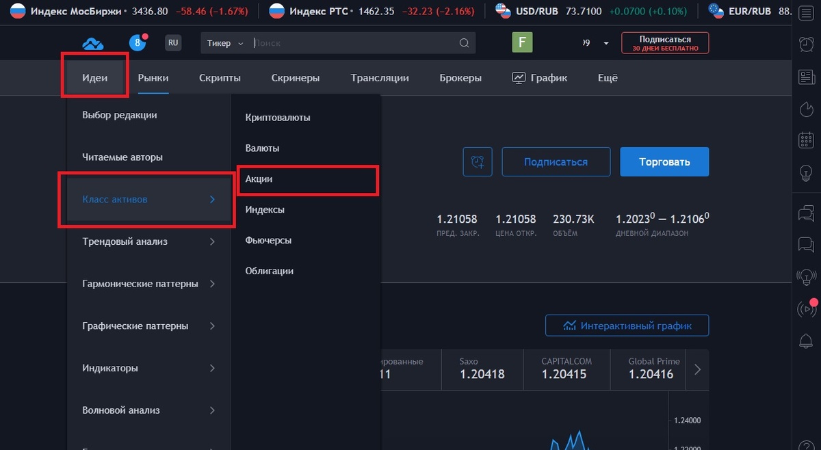Expand the user account dropdown arrow
Viewport: 821px width, 450px height.
pyautogui.click(x=606, y=44)
